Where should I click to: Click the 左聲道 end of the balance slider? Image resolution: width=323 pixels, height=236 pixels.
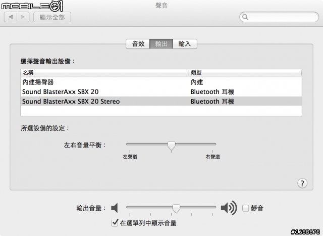pyautogui.click(x=130, y=157)
